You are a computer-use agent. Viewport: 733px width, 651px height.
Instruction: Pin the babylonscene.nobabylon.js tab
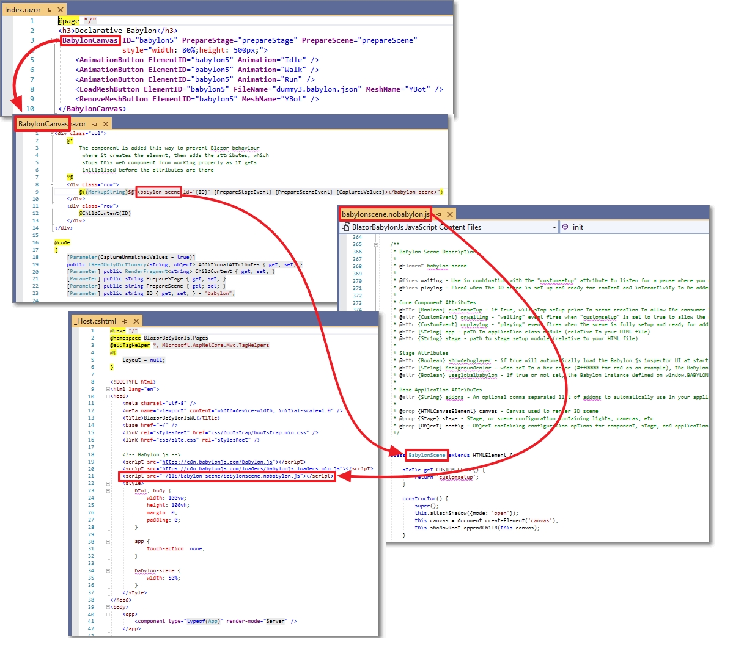tap(438, 214)
